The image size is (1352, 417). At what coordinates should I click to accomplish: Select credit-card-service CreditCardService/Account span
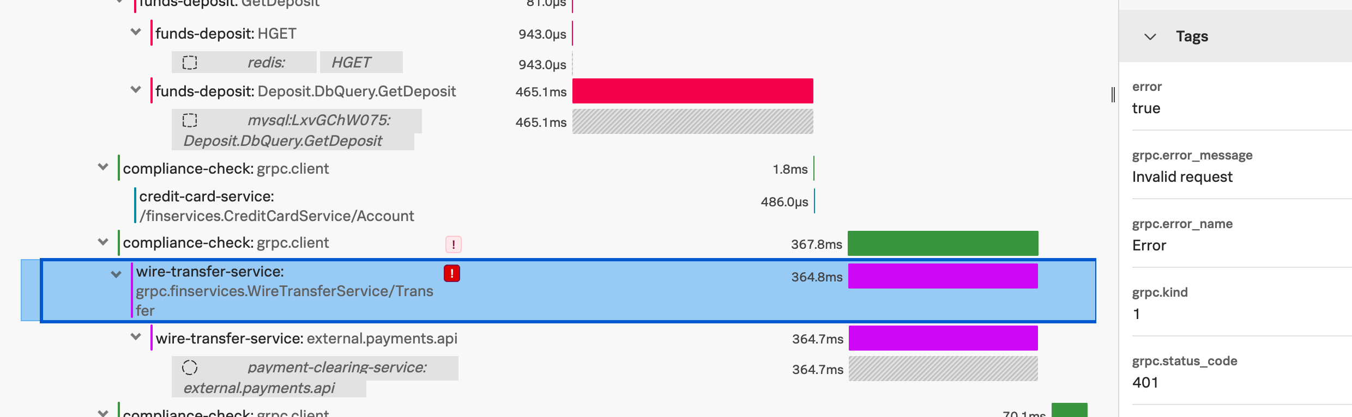click(x=276, y=206)
